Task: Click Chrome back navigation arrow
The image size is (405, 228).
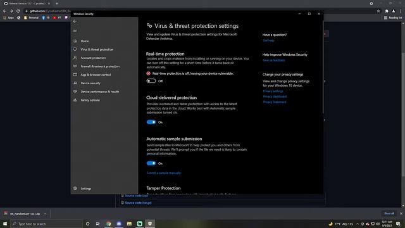Action: coord(4,11)
